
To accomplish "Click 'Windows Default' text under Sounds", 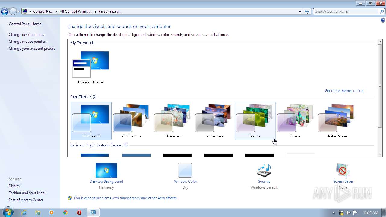I will (x=264, y=187).
